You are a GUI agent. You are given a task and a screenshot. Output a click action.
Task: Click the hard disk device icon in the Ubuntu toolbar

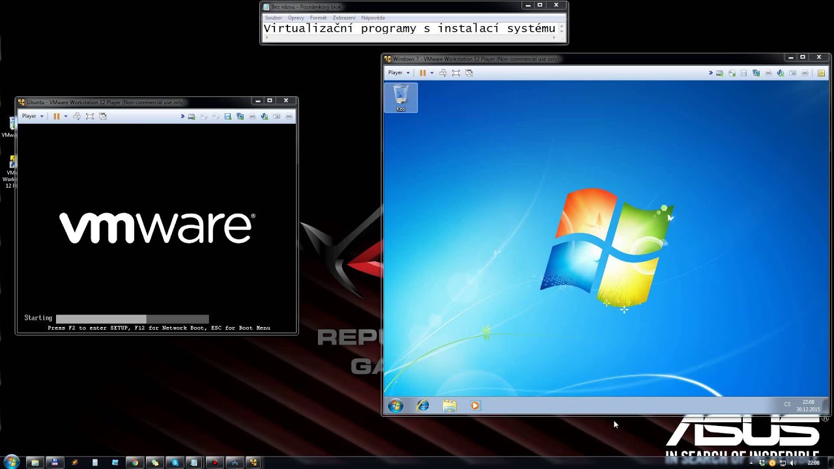click(191, 116)
